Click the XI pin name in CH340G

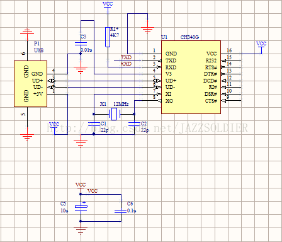pyautogui.click(x=168, y=94)
